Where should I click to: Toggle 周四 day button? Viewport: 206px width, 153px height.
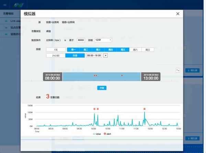(111, 50)
